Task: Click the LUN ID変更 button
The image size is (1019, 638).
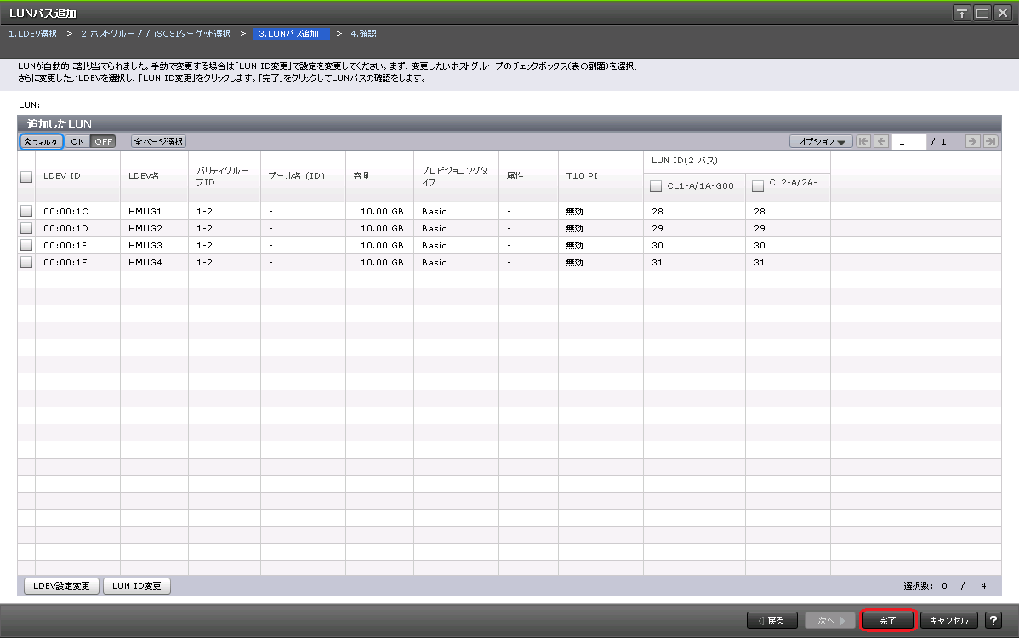Action: tap(137, 586)
